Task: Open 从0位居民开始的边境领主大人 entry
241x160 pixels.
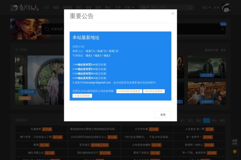Action: click(x=94, y=137)
